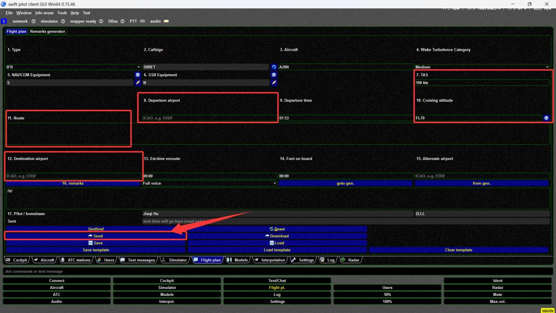Open the File menu

[x=9, y=13]
